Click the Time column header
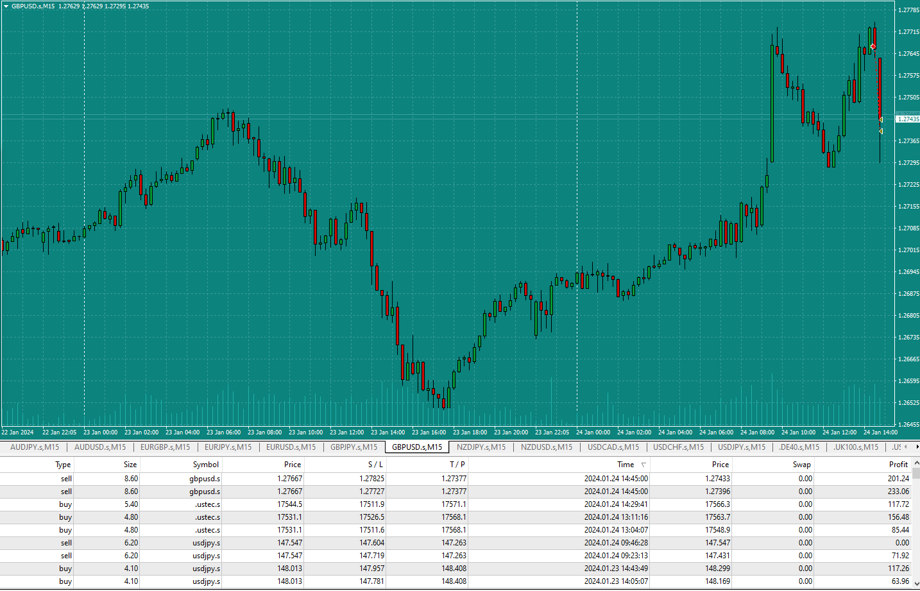The height and width of the screenshot is (591, 920). (x=559, y=465)
